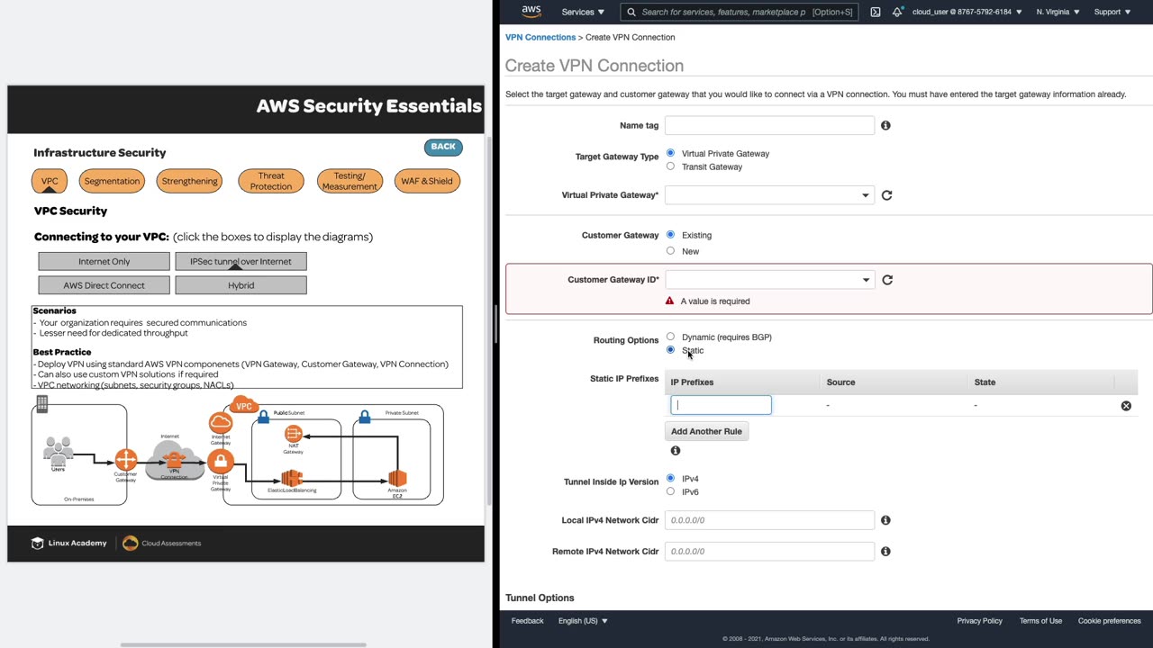Open Cookie preferences
This screenshot has width=1153, height=648.
click(1110, 621)
